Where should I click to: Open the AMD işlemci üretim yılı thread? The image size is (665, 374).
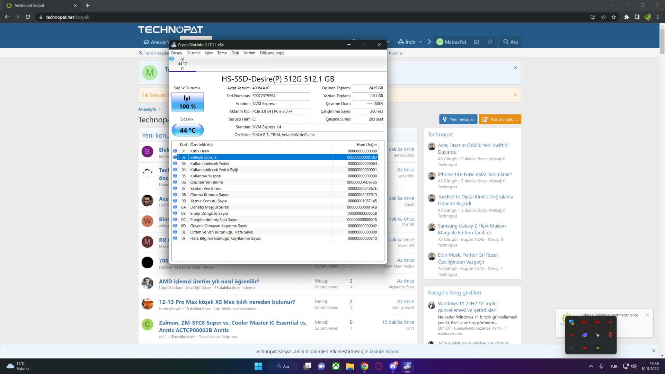pyautogui.click(x=209, y=282)
